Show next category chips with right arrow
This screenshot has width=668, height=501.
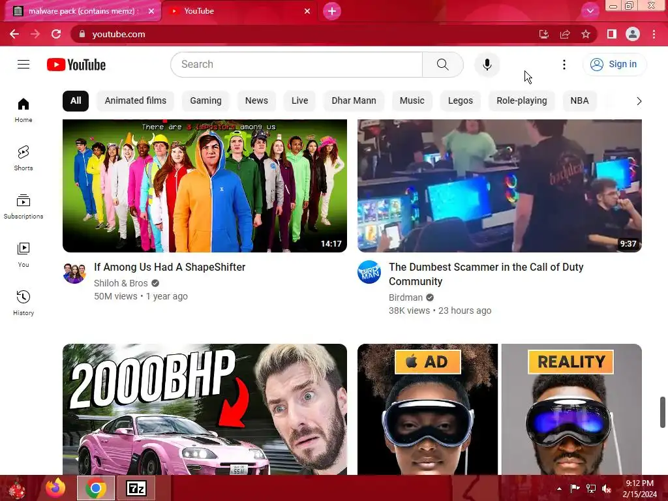(639, 101)
